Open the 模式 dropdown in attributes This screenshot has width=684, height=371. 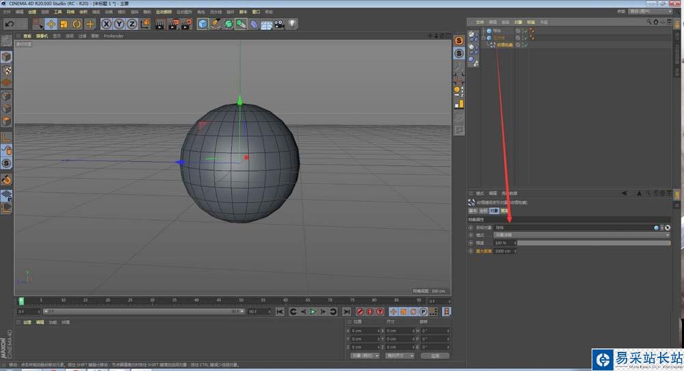tap(581, 234)
